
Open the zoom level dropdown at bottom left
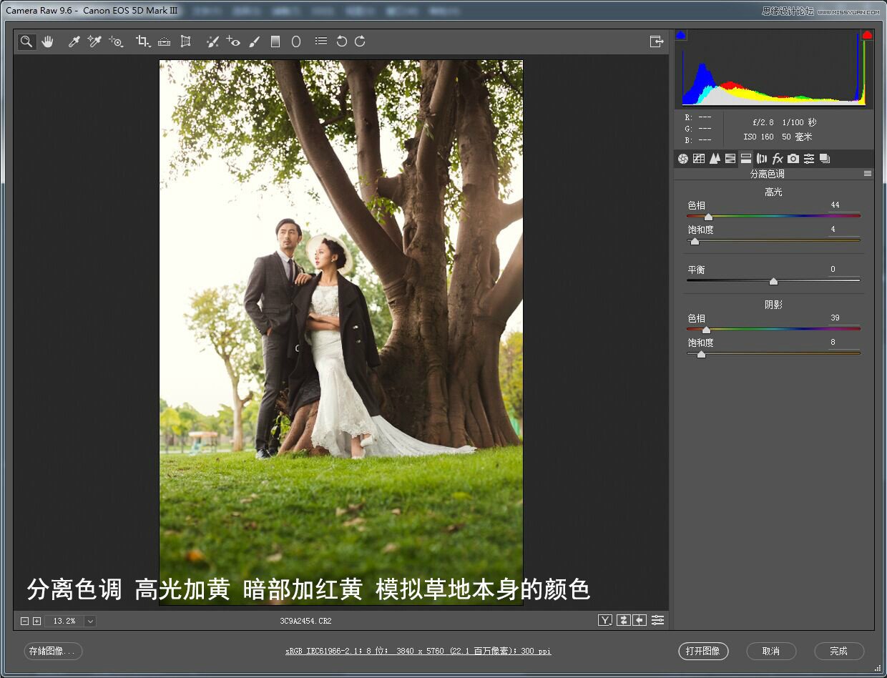(x=88, y=621)
